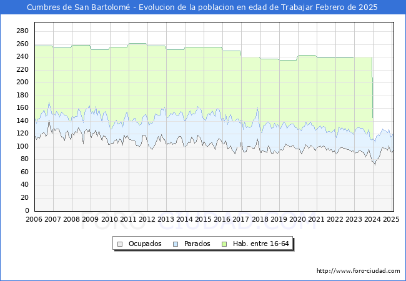Open the foro-ciudad.com URL text

coord(359,271)
